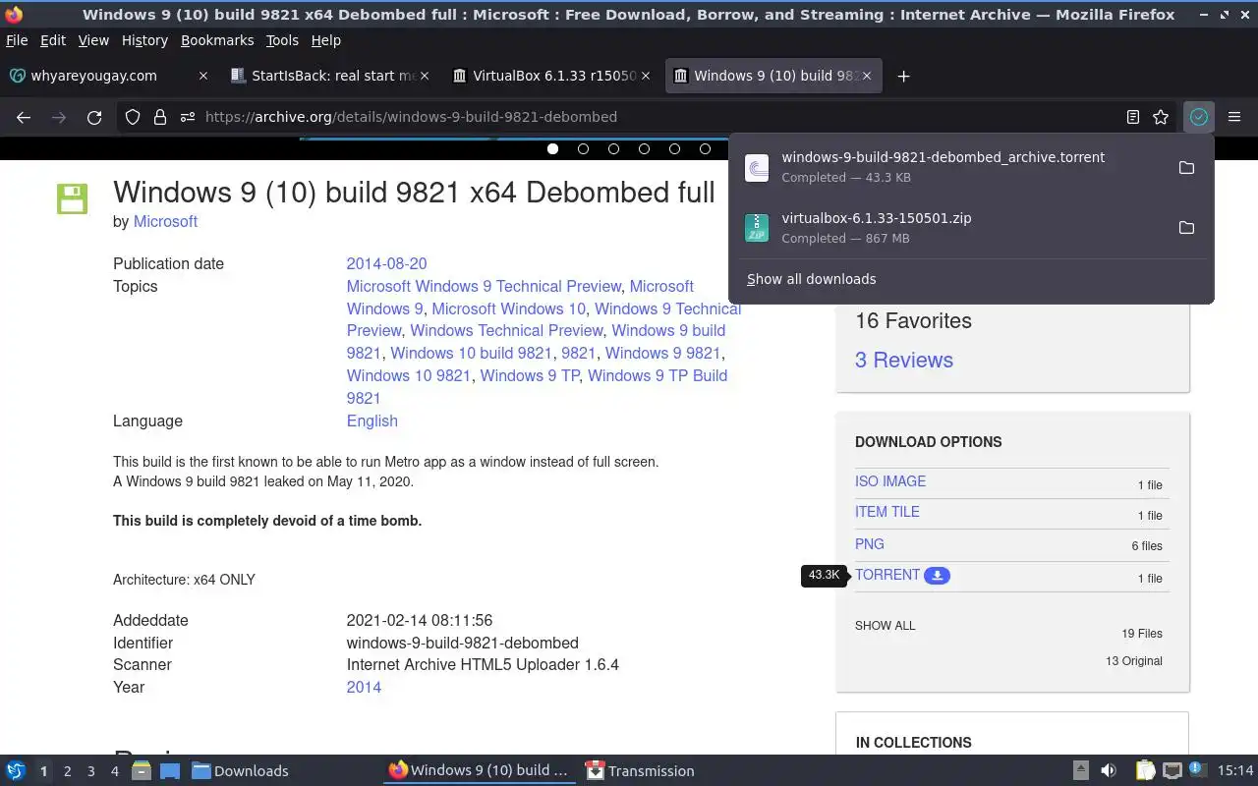Open the removable media eject tray icon
Image resolution: width=1258 pixels, height=786 pixels.
[x=1080, y=771]
